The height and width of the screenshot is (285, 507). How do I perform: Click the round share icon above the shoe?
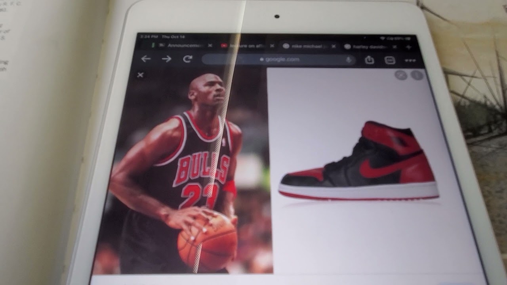click(401, 75)
